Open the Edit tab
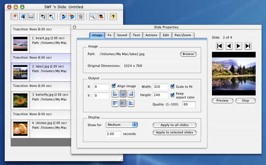 [x=166, y=35]
